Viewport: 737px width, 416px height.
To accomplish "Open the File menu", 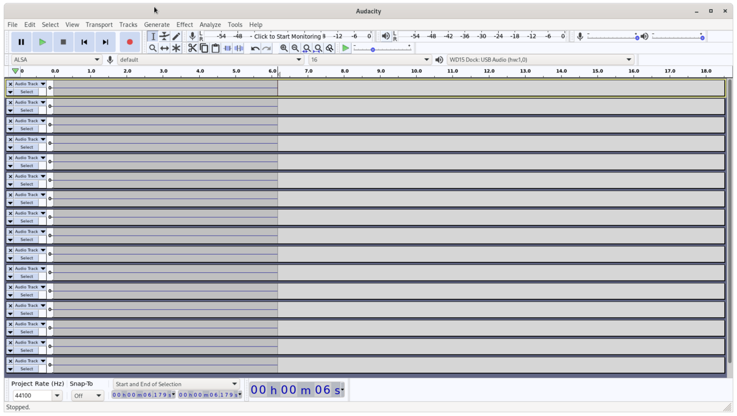I will tap(12, 25).
